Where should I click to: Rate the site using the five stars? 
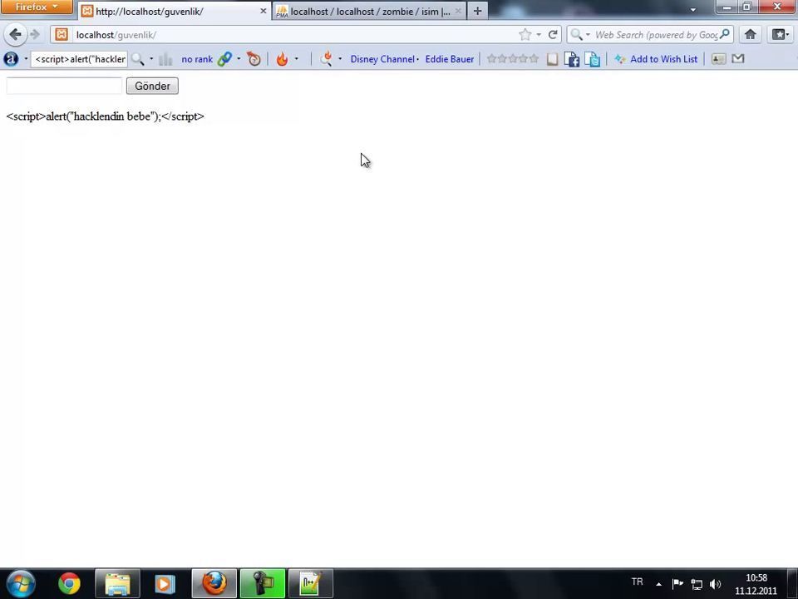click(x=513, y=58)
